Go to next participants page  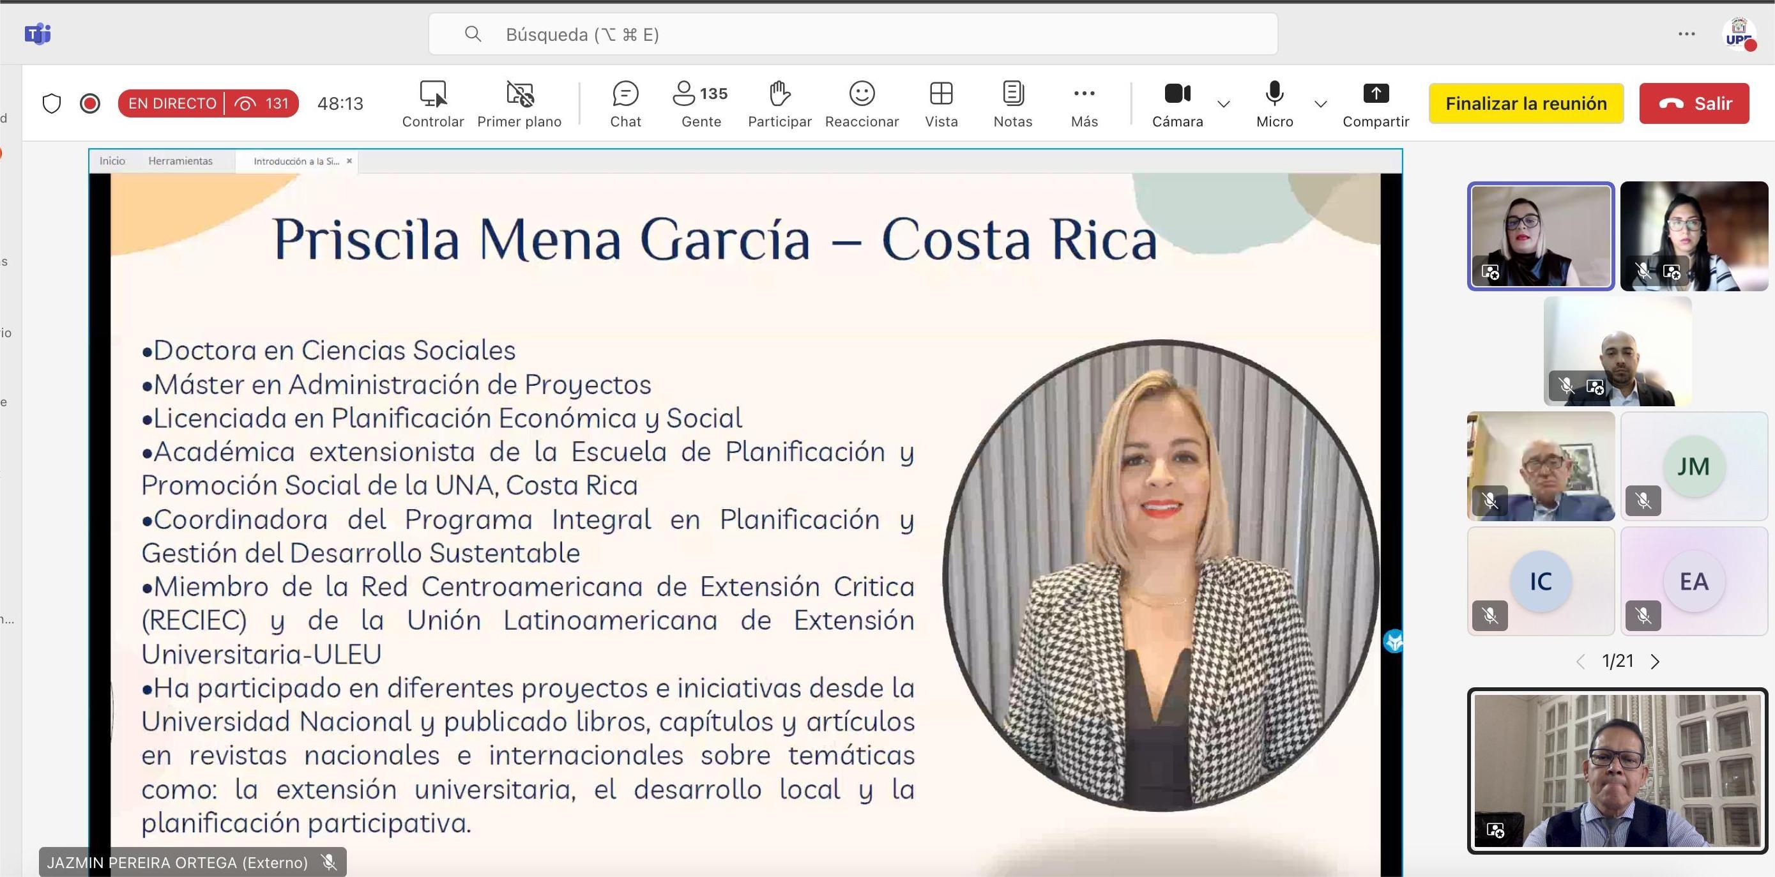[x=1655, y=661]
